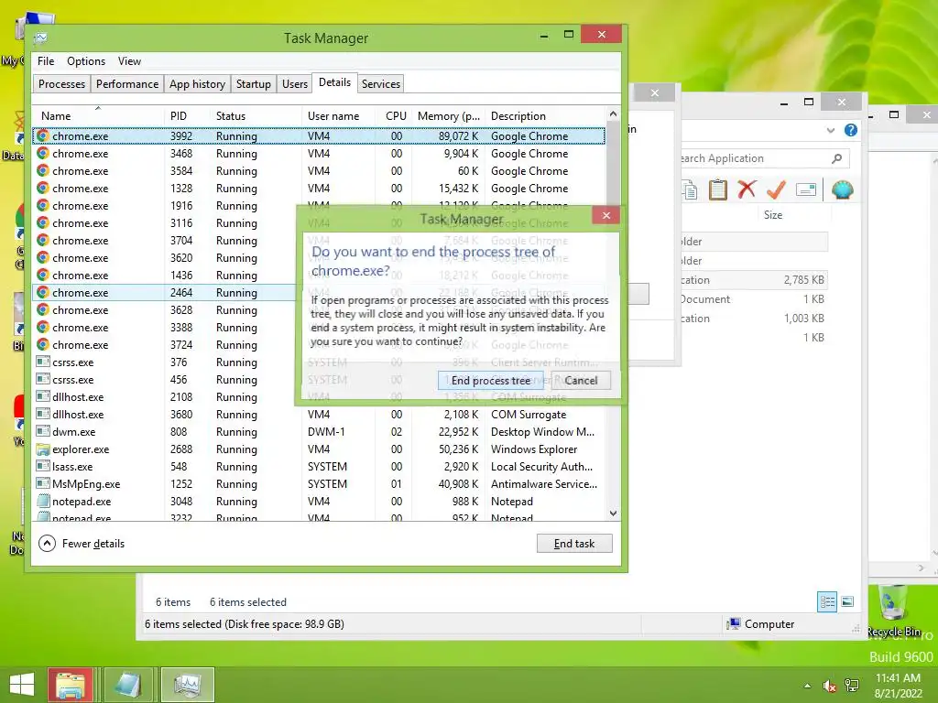The height and width of the screenshot is (703, 938).
Task: Click the shell globe icon in Explorer
Action: tap(843, 190)
